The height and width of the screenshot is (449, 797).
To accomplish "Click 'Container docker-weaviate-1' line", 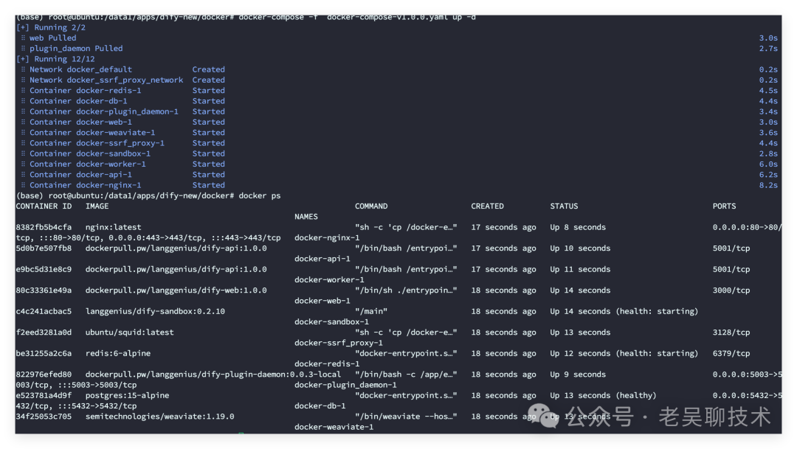I will [92, 133].
